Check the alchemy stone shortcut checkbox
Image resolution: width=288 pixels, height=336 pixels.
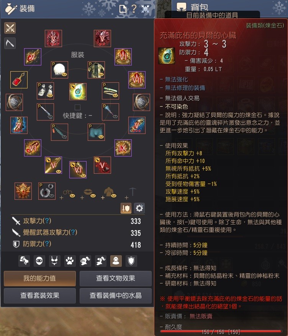coord(77,107)
